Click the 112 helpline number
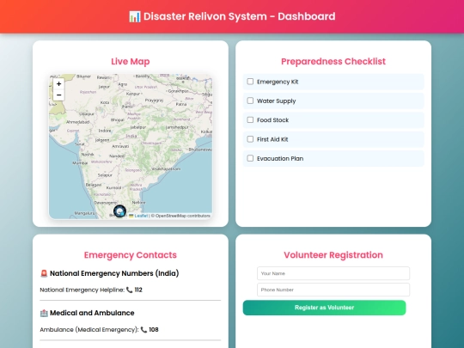This screenshot has height=348, width=464. click(138, 290)
